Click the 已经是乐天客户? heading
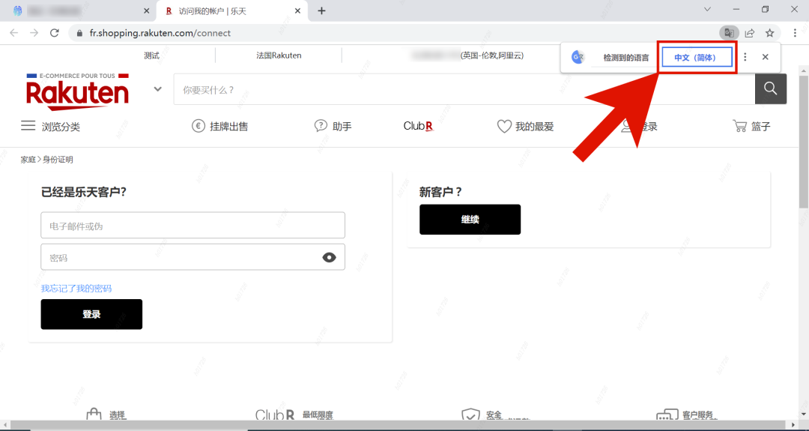 coord(84,192)
